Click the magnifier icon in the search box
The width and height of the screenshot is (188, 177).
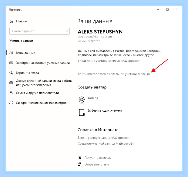pyautogui.click(x=66, y=31)
